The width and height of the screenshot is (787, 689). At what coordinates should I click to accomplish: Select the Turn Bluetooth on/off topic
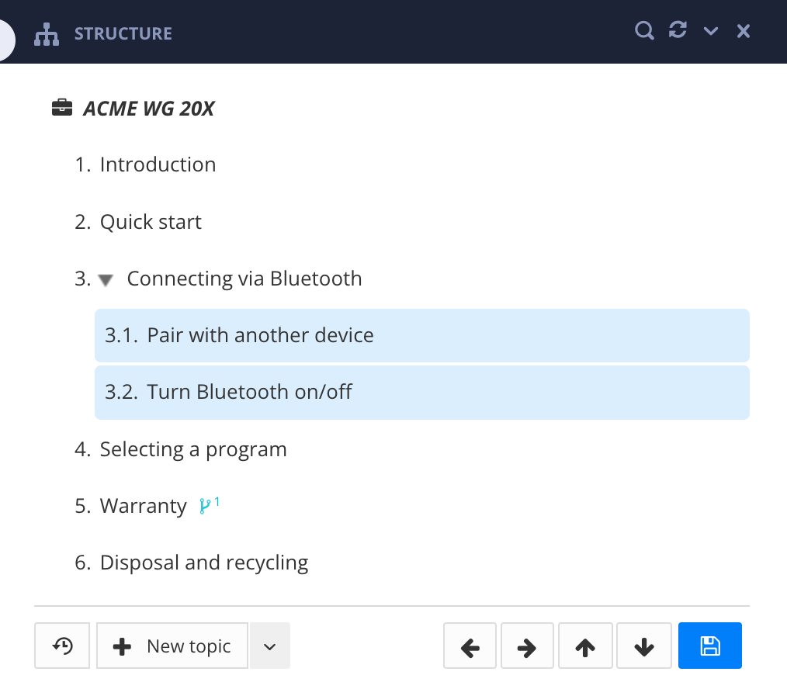pos(249,392)
